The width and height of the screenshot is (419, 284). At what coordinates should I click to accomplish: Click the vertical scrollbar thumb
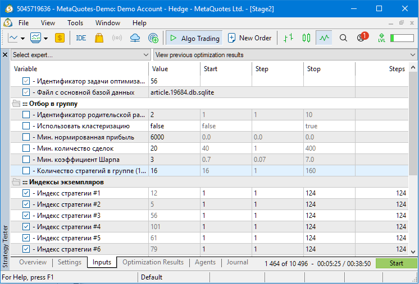413,123
